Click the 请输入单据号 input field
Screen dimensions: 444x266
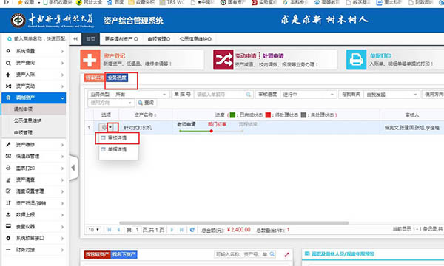click(x=221, y=95)
